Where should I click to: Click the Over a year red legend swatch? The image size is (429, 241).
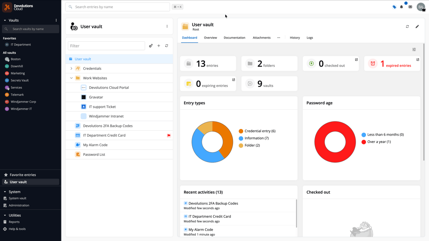pos(364,142)
